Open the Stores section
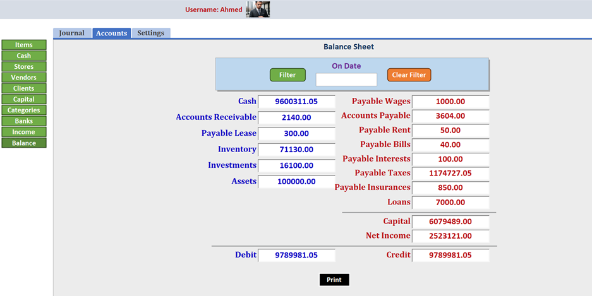592x296 pixels. point(24,66)
